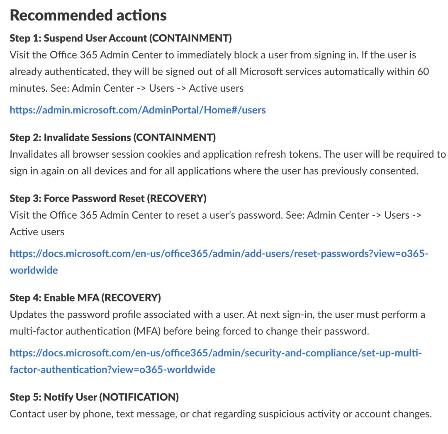Viewport: 448px width, 434px height.
Task: Click "(NOTIFICATION)" in the Step 5 heading
Action: pyautogui.click(x=139, y=397)
